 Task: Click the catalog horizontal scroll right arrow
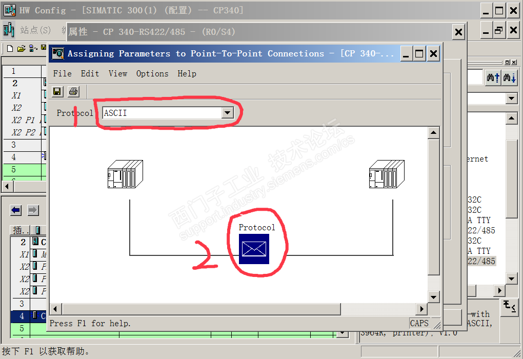tap(499, 290)
